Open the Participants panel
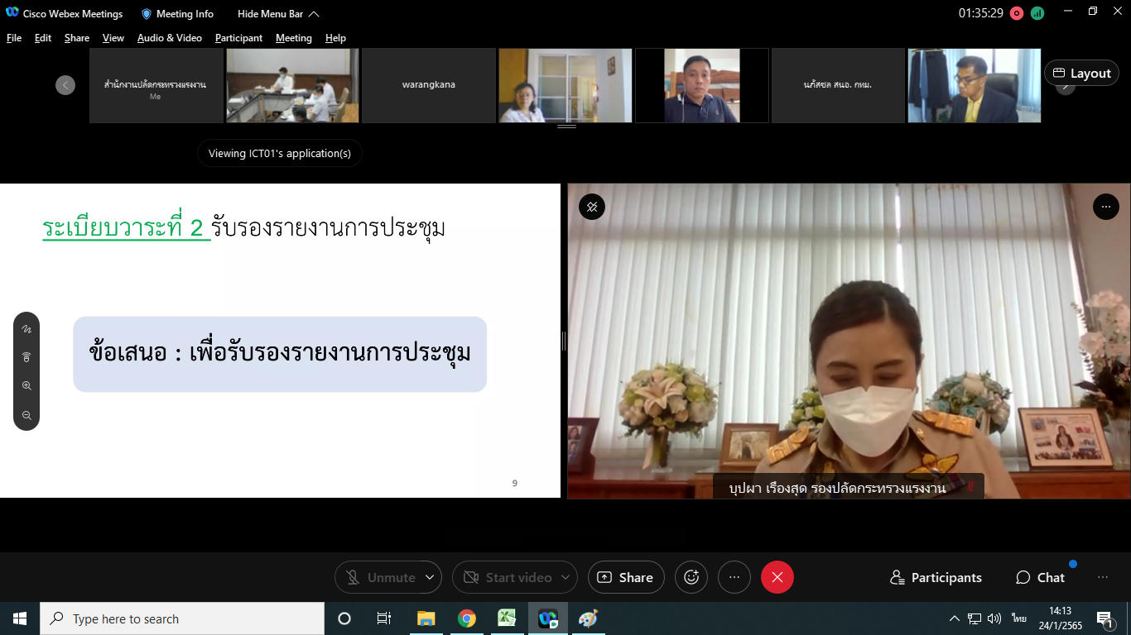The image size is (1131, 635). pyautogui.click(x=936, y=577)
